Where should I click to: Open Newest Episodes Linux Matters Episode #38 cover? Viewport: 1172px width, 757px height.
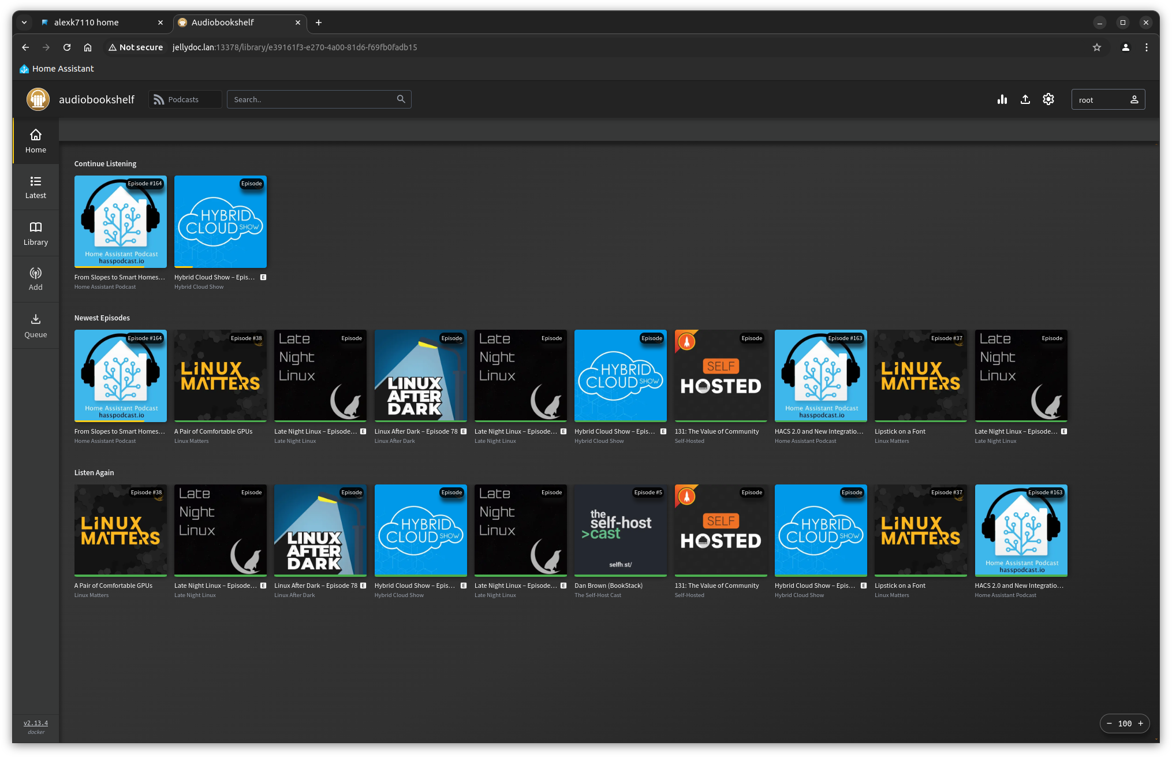tap(221, 376)
